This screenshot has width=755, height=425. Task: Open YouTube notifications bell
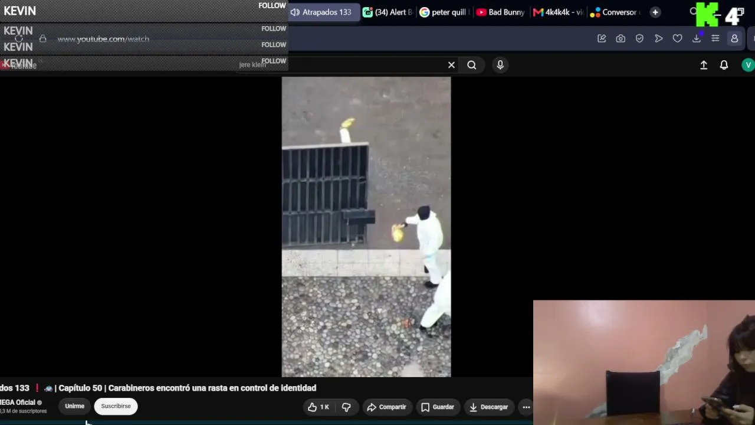[724, 65]
